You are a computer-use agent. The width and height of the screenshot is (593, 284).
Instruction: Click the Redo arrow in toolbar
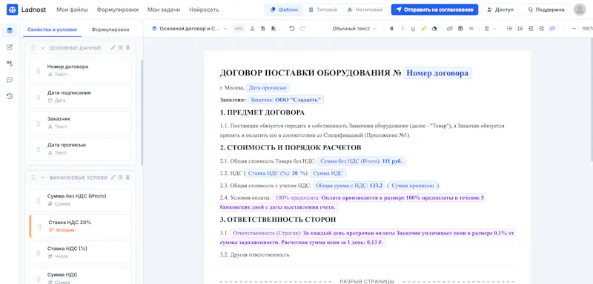pos(302,28)
